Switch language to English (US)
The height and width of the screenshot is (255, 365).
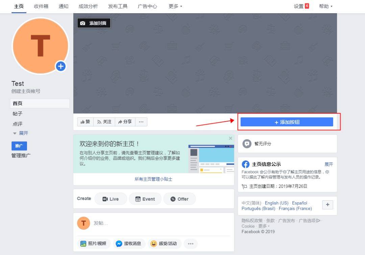[276, 203]
